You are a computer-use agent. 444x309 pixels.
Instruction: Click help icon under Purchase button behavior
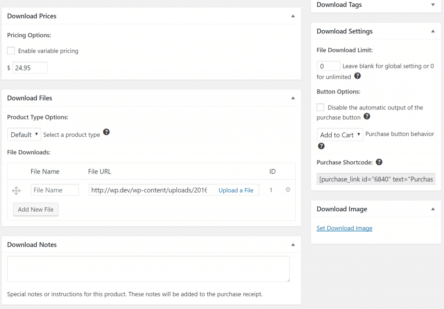(321, 146)
